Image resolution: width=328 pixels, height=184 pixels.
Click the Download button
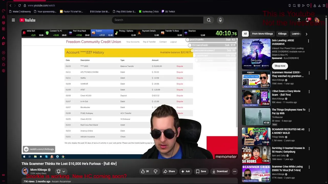click(x=220, y=171)
